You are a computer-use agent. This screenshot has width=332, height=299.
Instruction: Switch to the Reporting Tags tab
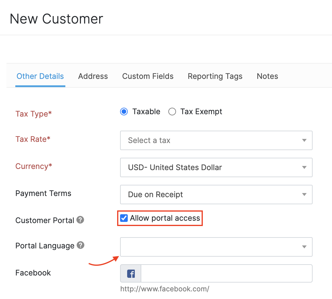215,76
